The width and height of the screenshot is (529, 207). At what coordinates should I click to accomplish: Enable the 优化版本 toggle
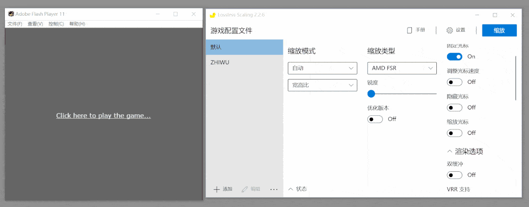click(x=375, y=119)
